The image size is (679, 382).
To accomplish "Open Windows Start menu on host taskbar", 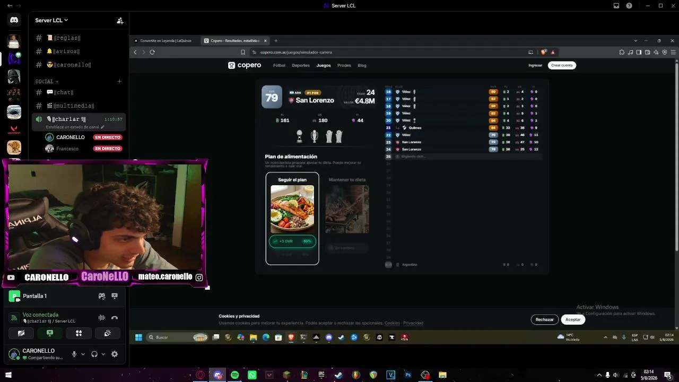I will pos(8,375).
